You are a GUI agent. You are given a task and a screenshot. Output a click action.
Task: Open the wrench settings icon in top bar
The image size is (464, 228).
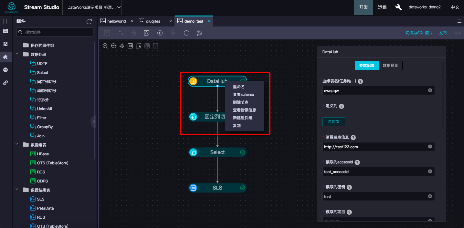pos(398,7)
